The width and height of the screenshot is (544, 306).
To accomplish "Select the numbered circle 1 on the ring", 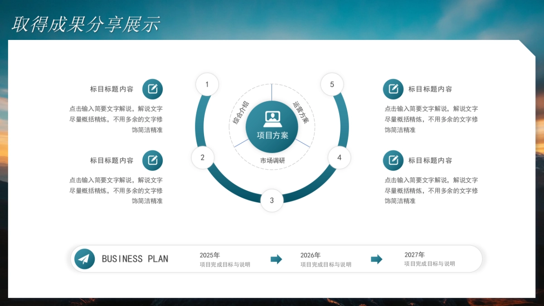I will [x=208, y=84].
